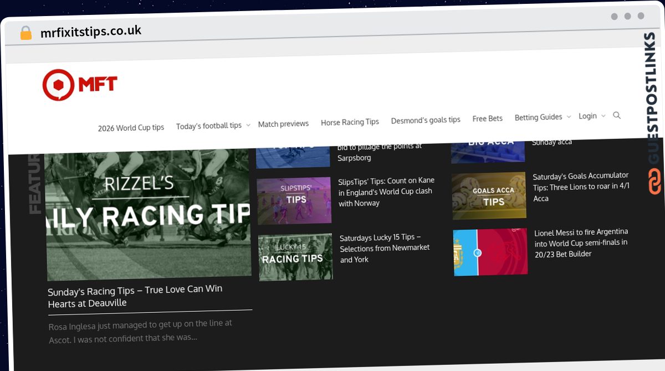Expand Today's football tips dropdown arrow
Screen dimensions: 665x371
(248, 125)
